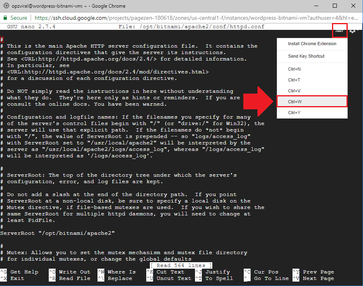The image size is (363, 286).
Task: Click the mod/directives.html URL line
Action: (108, 72)
